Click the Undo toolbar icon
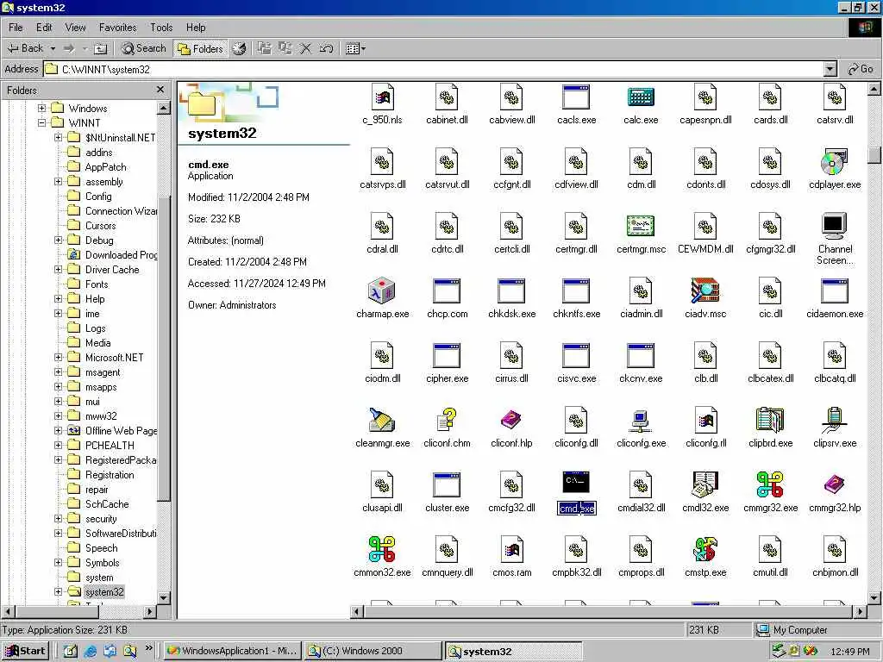Viewport: 883px width, 662px height. tap(326, 49)
